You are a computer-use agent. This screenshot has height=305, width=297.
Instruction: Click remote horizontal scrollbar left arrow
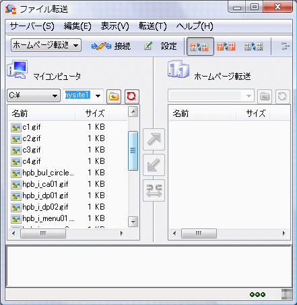point(174,233)
